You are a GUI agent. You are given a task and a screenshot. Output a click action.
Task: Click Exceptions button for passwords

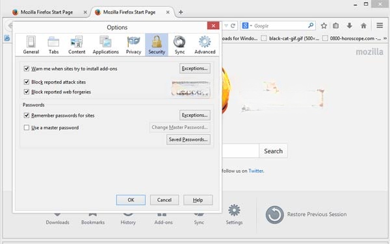point(195,115)
